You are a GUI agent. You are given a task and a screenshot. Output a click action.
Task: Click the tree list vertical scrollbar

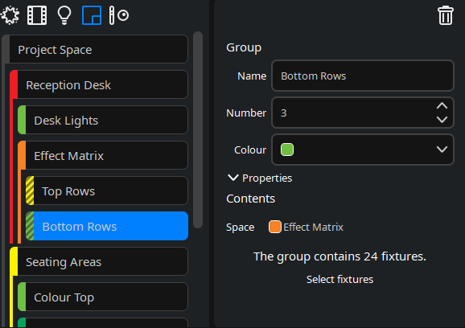click(198, 129)
